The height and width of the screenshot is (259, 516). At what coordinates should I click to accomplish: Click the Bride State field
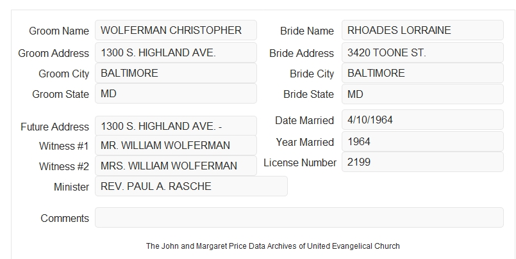422,94
